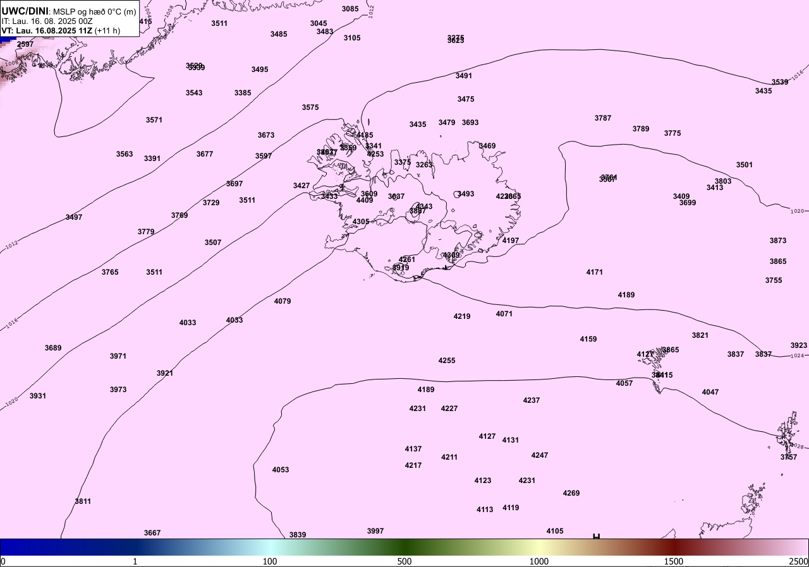809x567 pixels.
Task: Click the height value 3821
Action: [700, 335]
